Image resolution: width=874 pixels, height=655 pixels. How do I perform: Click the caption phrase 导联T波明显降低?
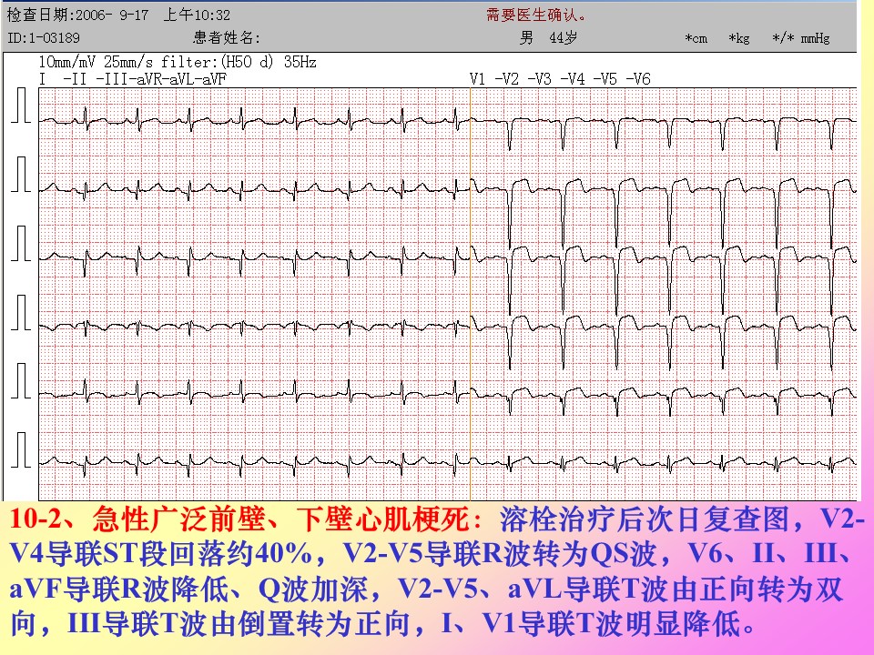click(628, 623)
